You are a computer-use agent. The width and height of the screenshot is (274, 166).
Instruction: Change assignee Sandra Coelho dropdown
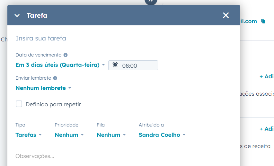[x=162, y=135]
